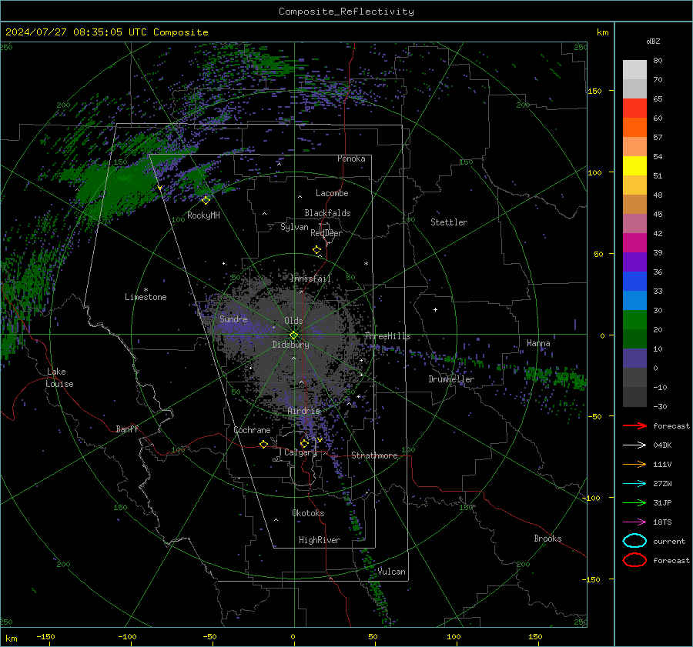Screen dimensions: 693x647
Task: Click the Lacombe city label
Action: [x=331, y=193]
